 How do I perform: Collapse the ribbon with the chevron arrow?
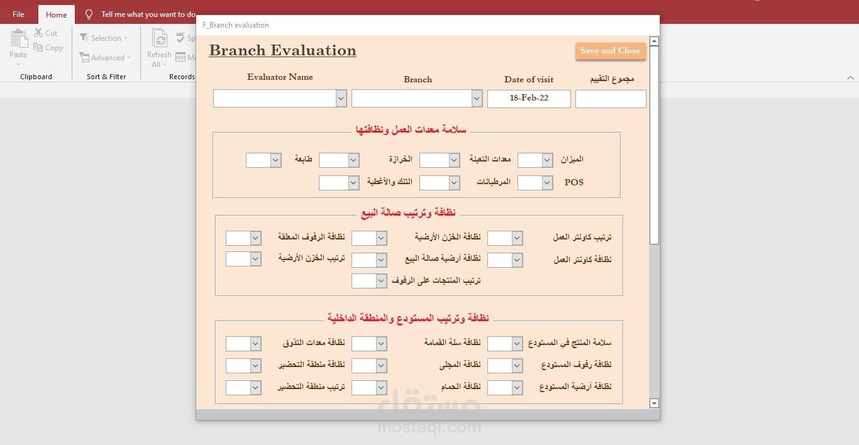point(850,77)
